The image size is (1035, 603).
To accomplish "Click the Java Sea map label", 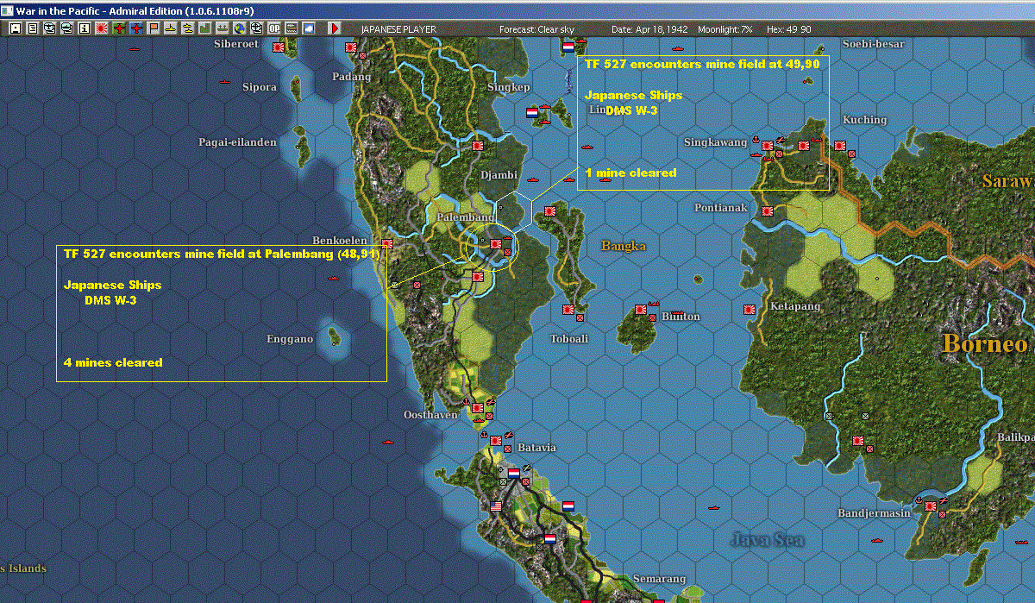I will tap(768, 541).
